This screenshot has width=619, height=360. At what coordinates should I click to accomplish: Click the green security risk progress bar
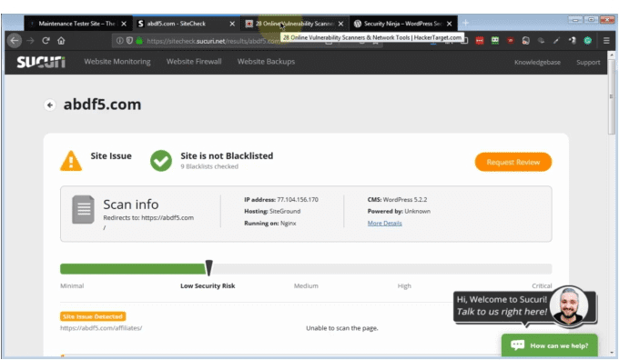tap(133, 269)
